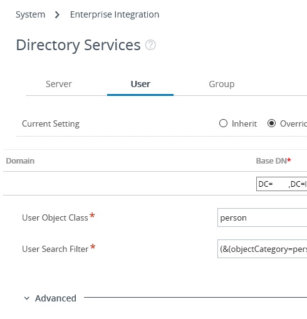Switch to the Server tab
The height and width of the screenshot is (319, 307).
coord(59,84)
